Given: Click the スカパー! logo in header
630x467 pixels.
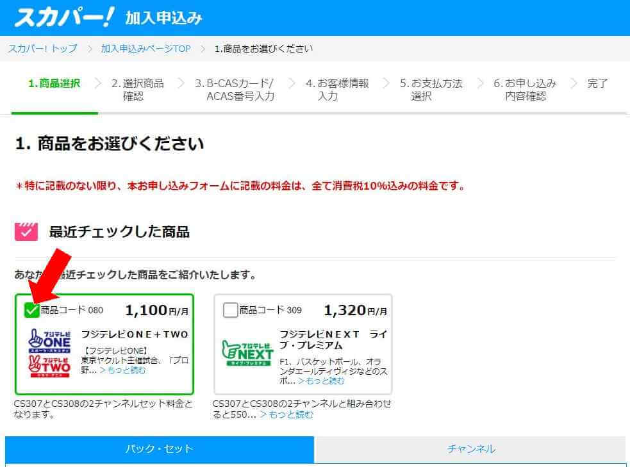Looking at the screenshot, I should 64,17.
